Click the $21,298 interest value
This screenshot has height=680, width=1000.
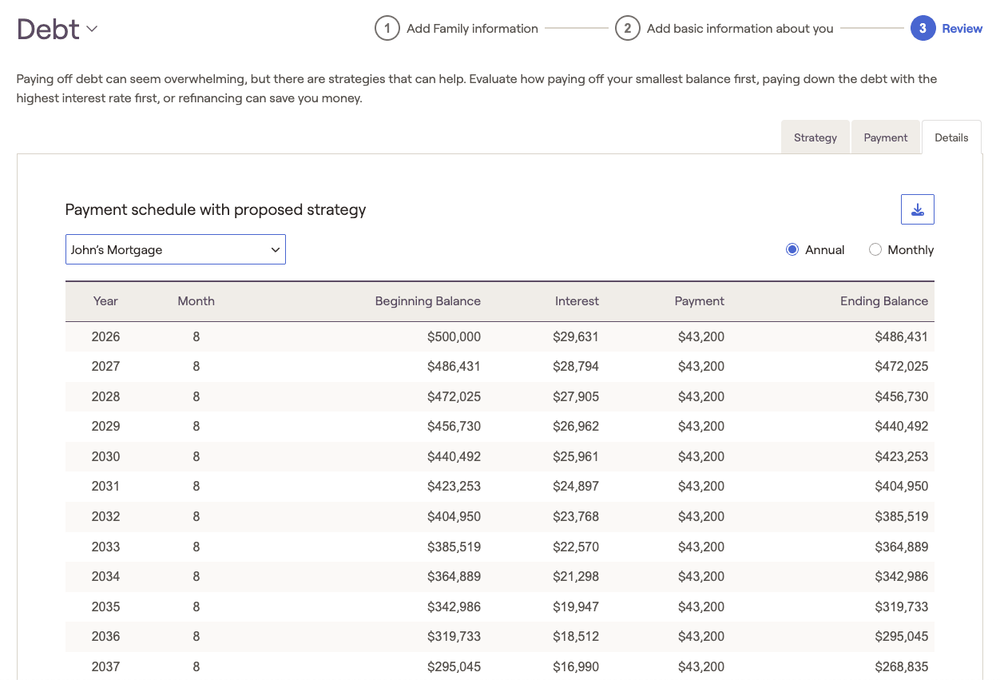pyautogui.click(x=576, y=577)
